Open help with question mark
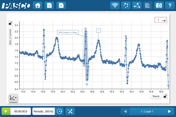Image resolution: width=176 pixels, height=117 pixels. click(x=170, y=6)
